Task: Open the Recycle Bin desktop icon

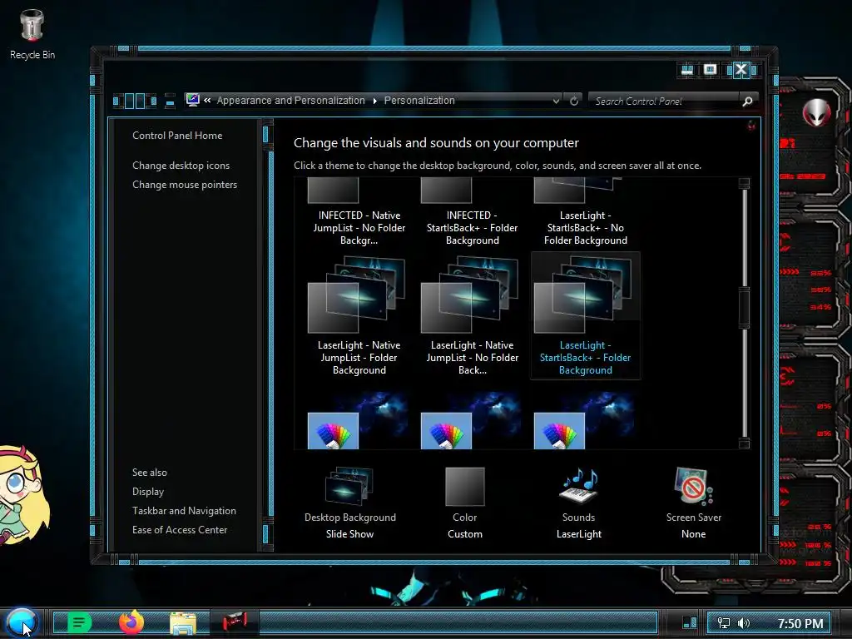Action: point(32,35)
